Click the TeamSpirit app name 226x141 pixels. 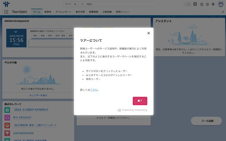(x=19, y=12)
